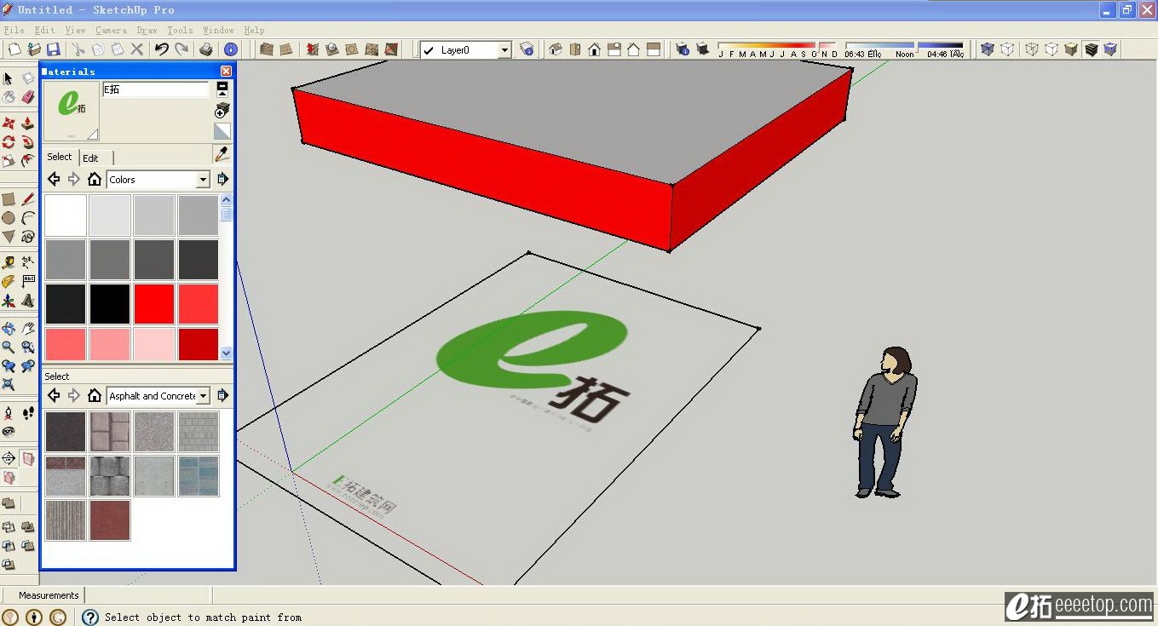Click the Open file icon
This screenshot has width=1158, height=626.
(x=34, y=49)
